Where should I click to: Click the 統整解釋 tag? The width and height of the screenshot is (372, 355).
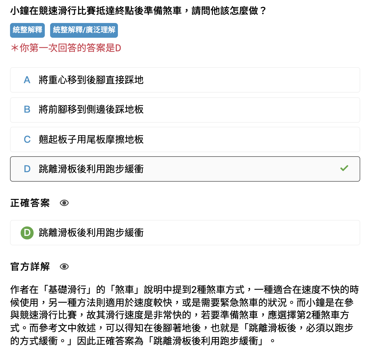(27, 30)
